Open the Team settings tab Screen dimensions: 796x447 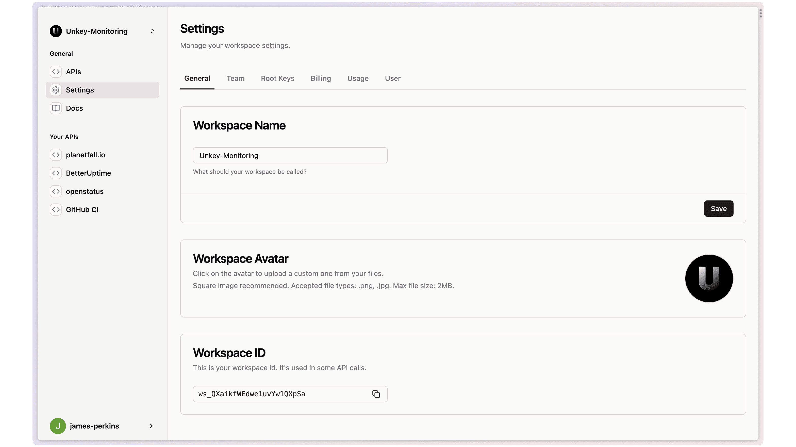pos(236,78)
